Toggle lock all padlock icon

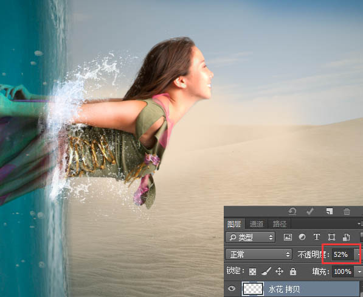[293, 271]
